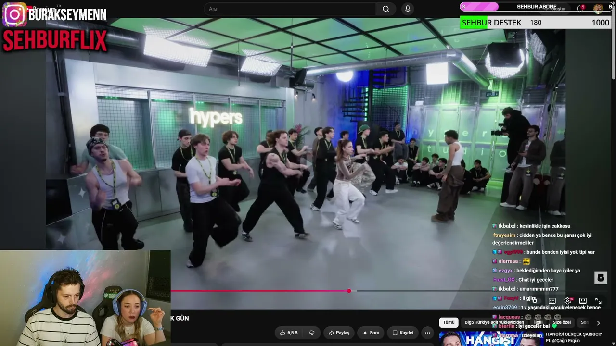Click the download badge icon on video
The width and height of the screenshot is (616, 346).
click(601, 277)
